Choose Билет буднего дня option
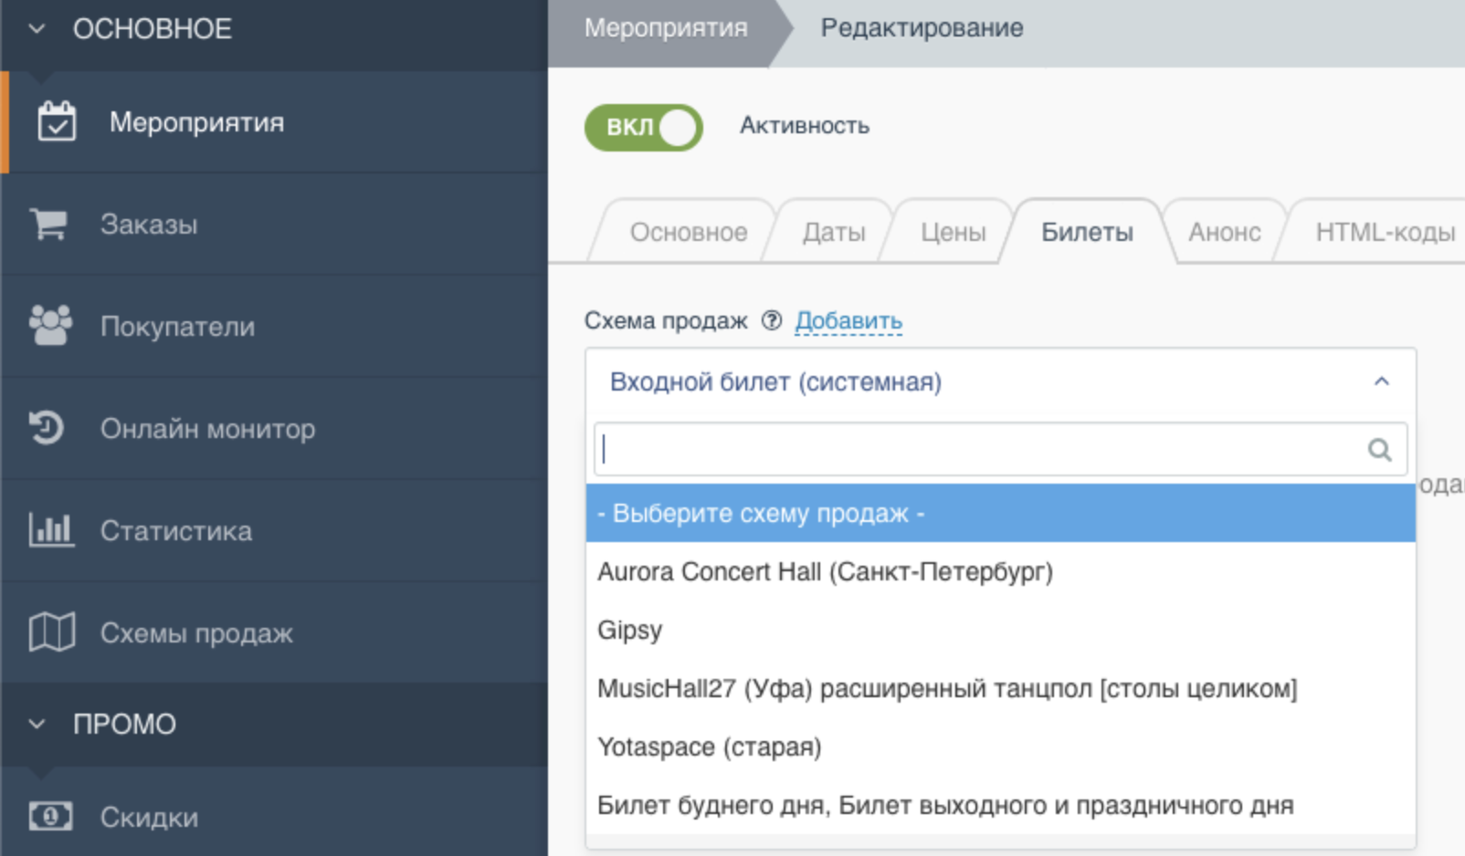Screen dimensions: 1465x856 point(1000,805)
